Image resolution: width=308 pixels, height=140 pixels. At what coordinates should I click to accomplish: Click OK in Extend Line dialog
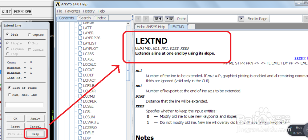[15, 119]
